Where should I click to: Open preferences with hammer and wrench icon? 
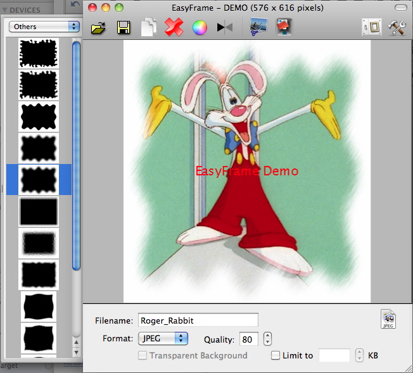click(397, 27)
